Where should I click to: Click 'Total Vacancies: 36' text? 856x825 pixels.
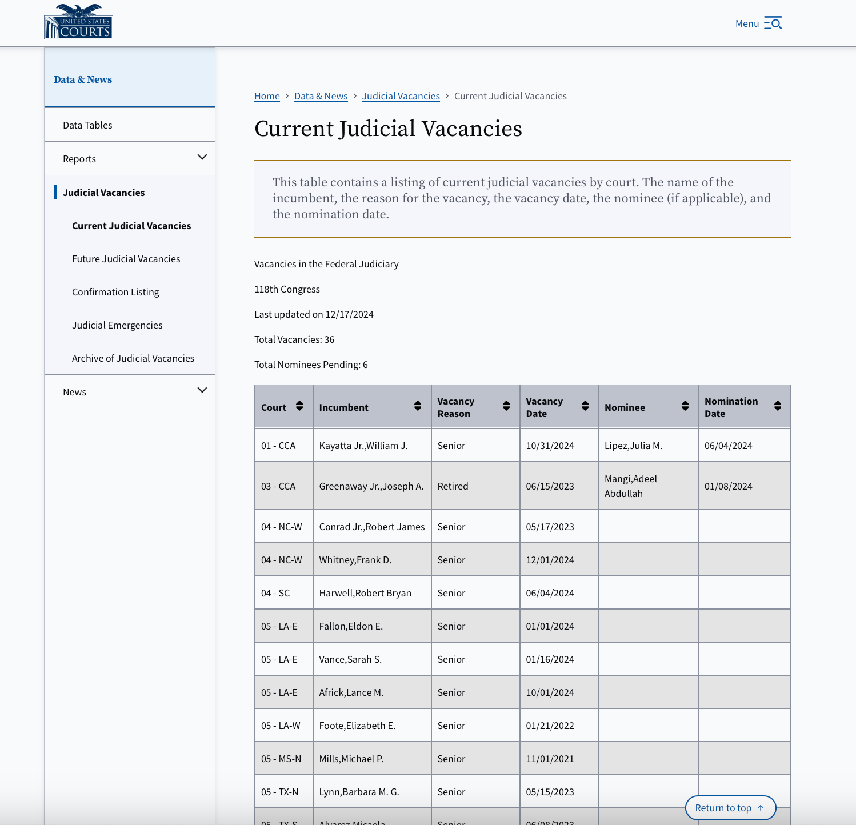coord(294,339)
